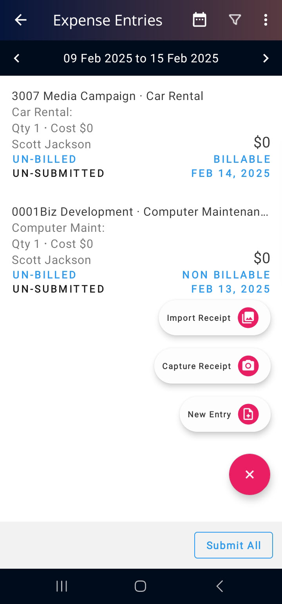Go to the next week with right chevron
This screenshot has width=282, height=604.
tap(266, 58)
